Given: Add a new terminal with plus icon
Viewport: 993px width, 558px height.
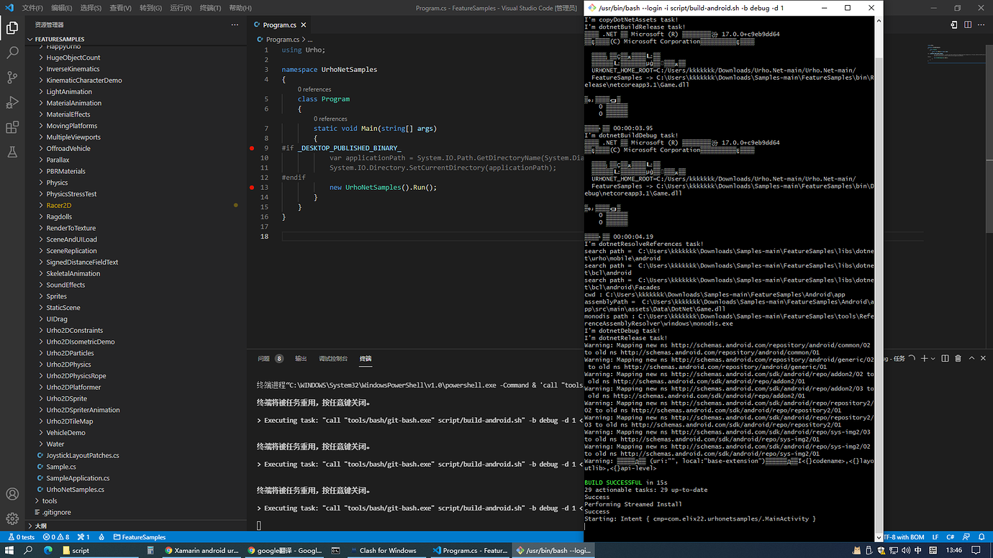Looking at the screenshot, I should click(x=925, y=358).
